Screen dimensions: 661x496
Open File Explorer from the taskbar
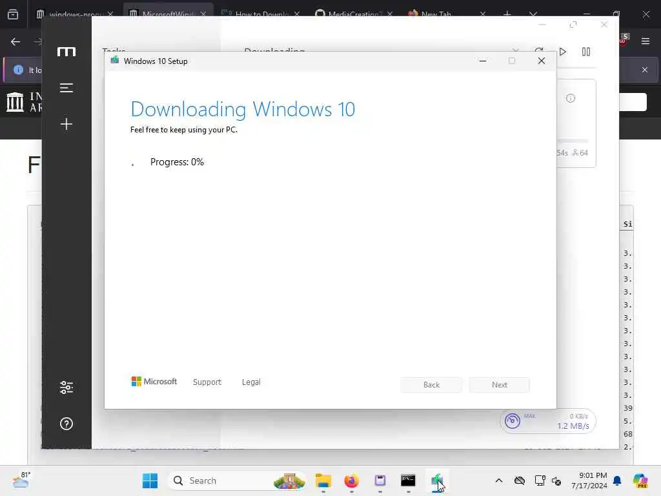pyautogui.click(x=323, y=480)
